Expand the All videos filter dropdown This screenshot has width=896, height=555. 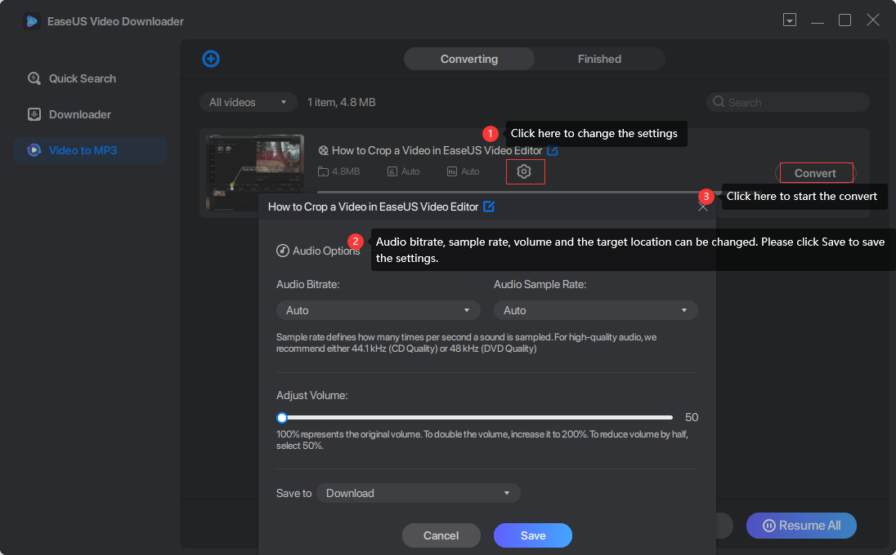click(248, 103)
